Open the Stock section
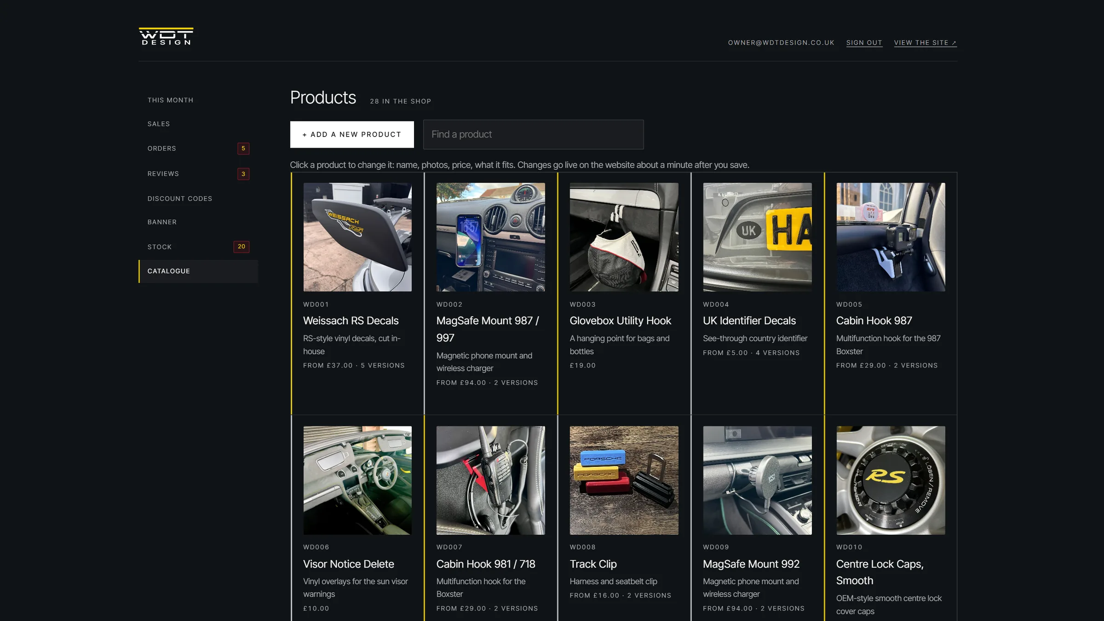Screen dimensions: 1104x621 (x=160, y=247)
